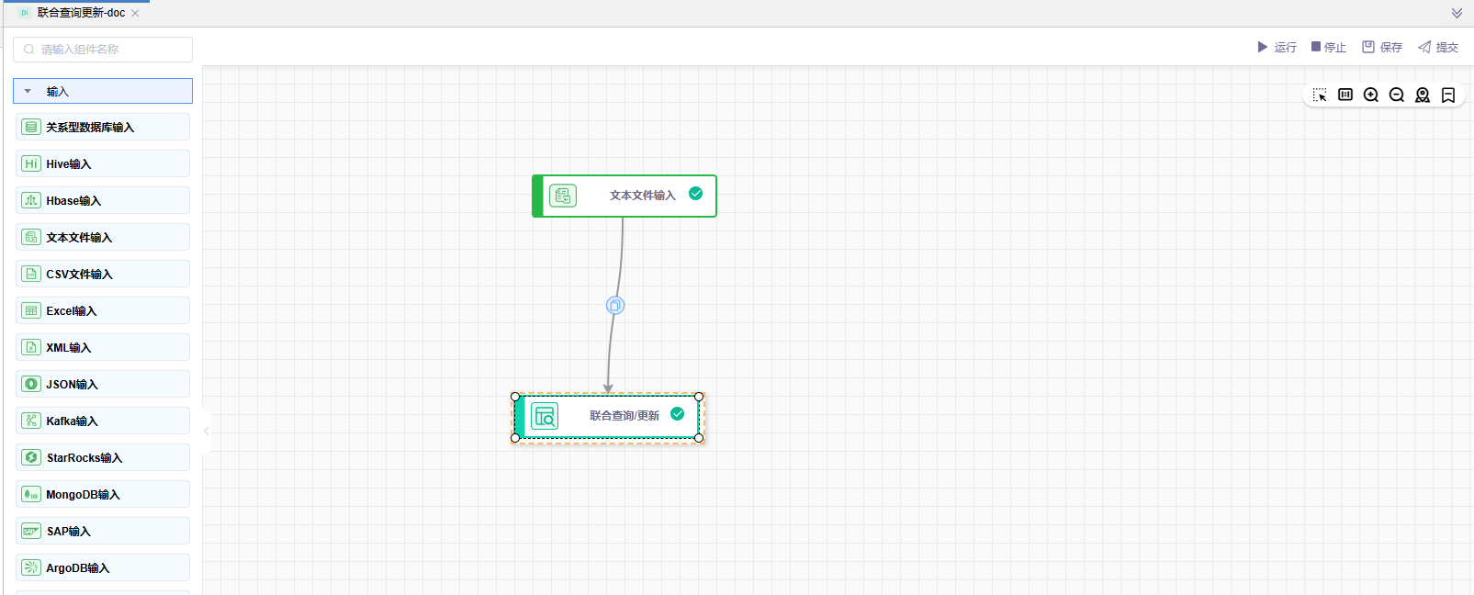Close the 联合查询更新-doc tab
The width and height of the screenshot is (1474, 595).
point(136,14)
